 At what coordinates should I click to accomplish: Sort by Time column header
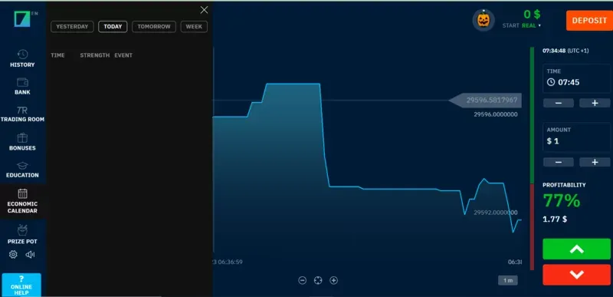(57, 55)
